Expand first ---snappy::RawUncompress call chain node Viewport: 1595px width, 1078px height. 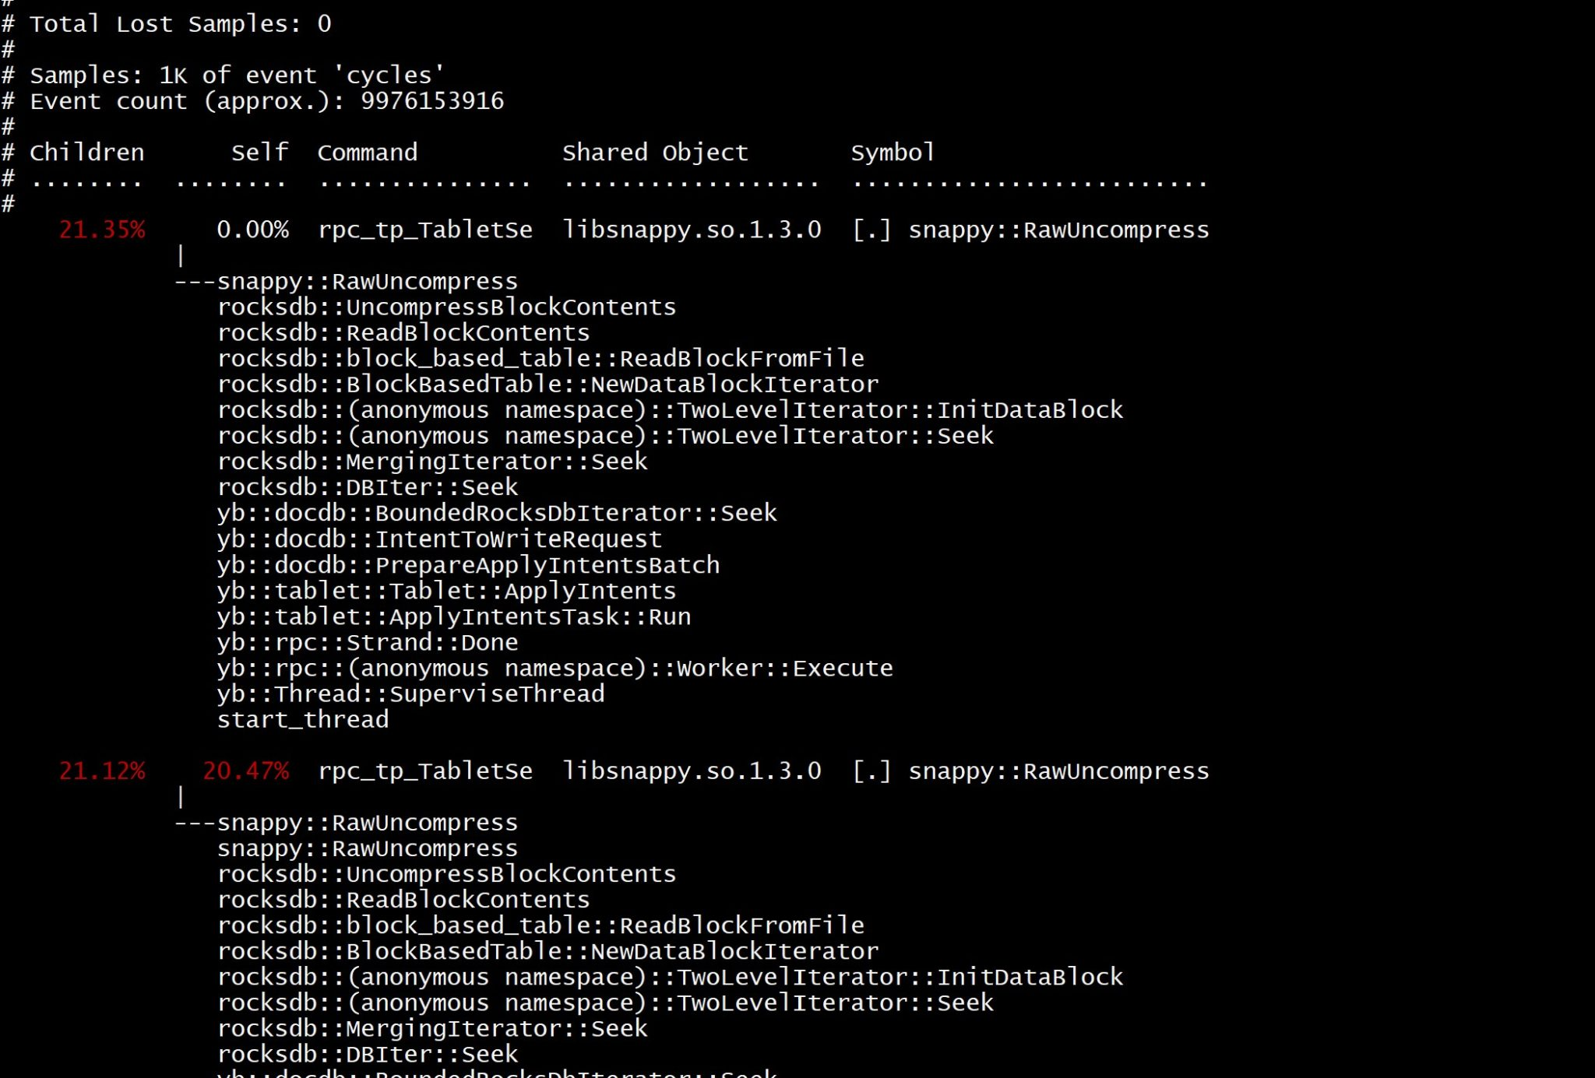(x=347, y=281)
